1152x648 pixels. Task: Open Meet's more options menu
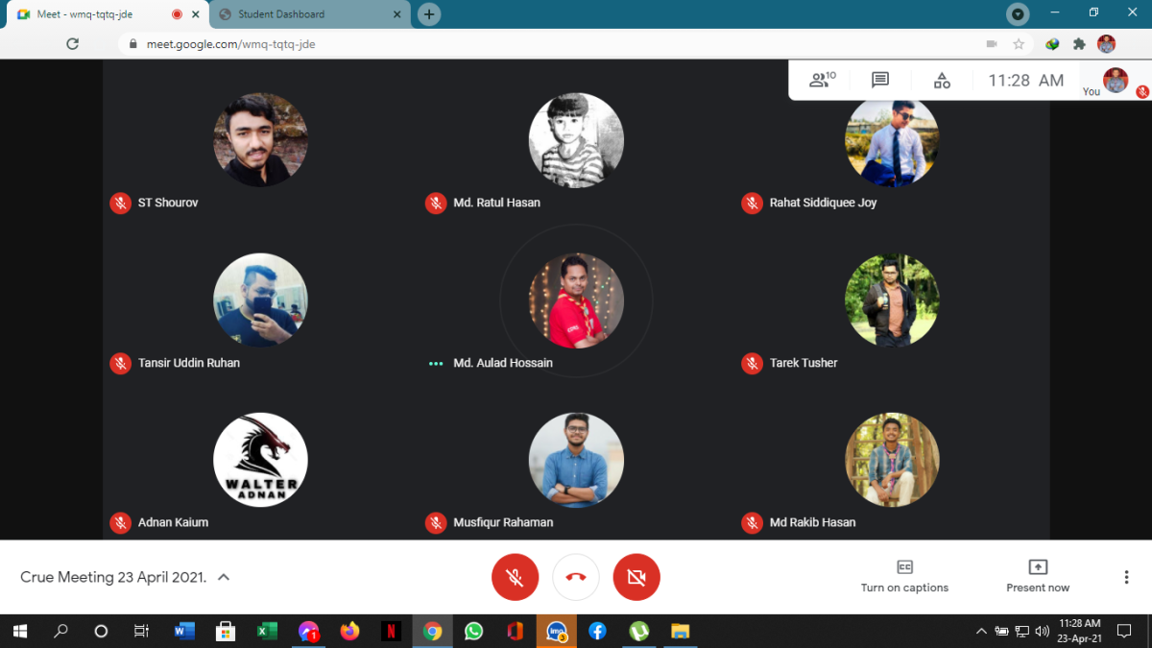click(x=1125, y=576)
